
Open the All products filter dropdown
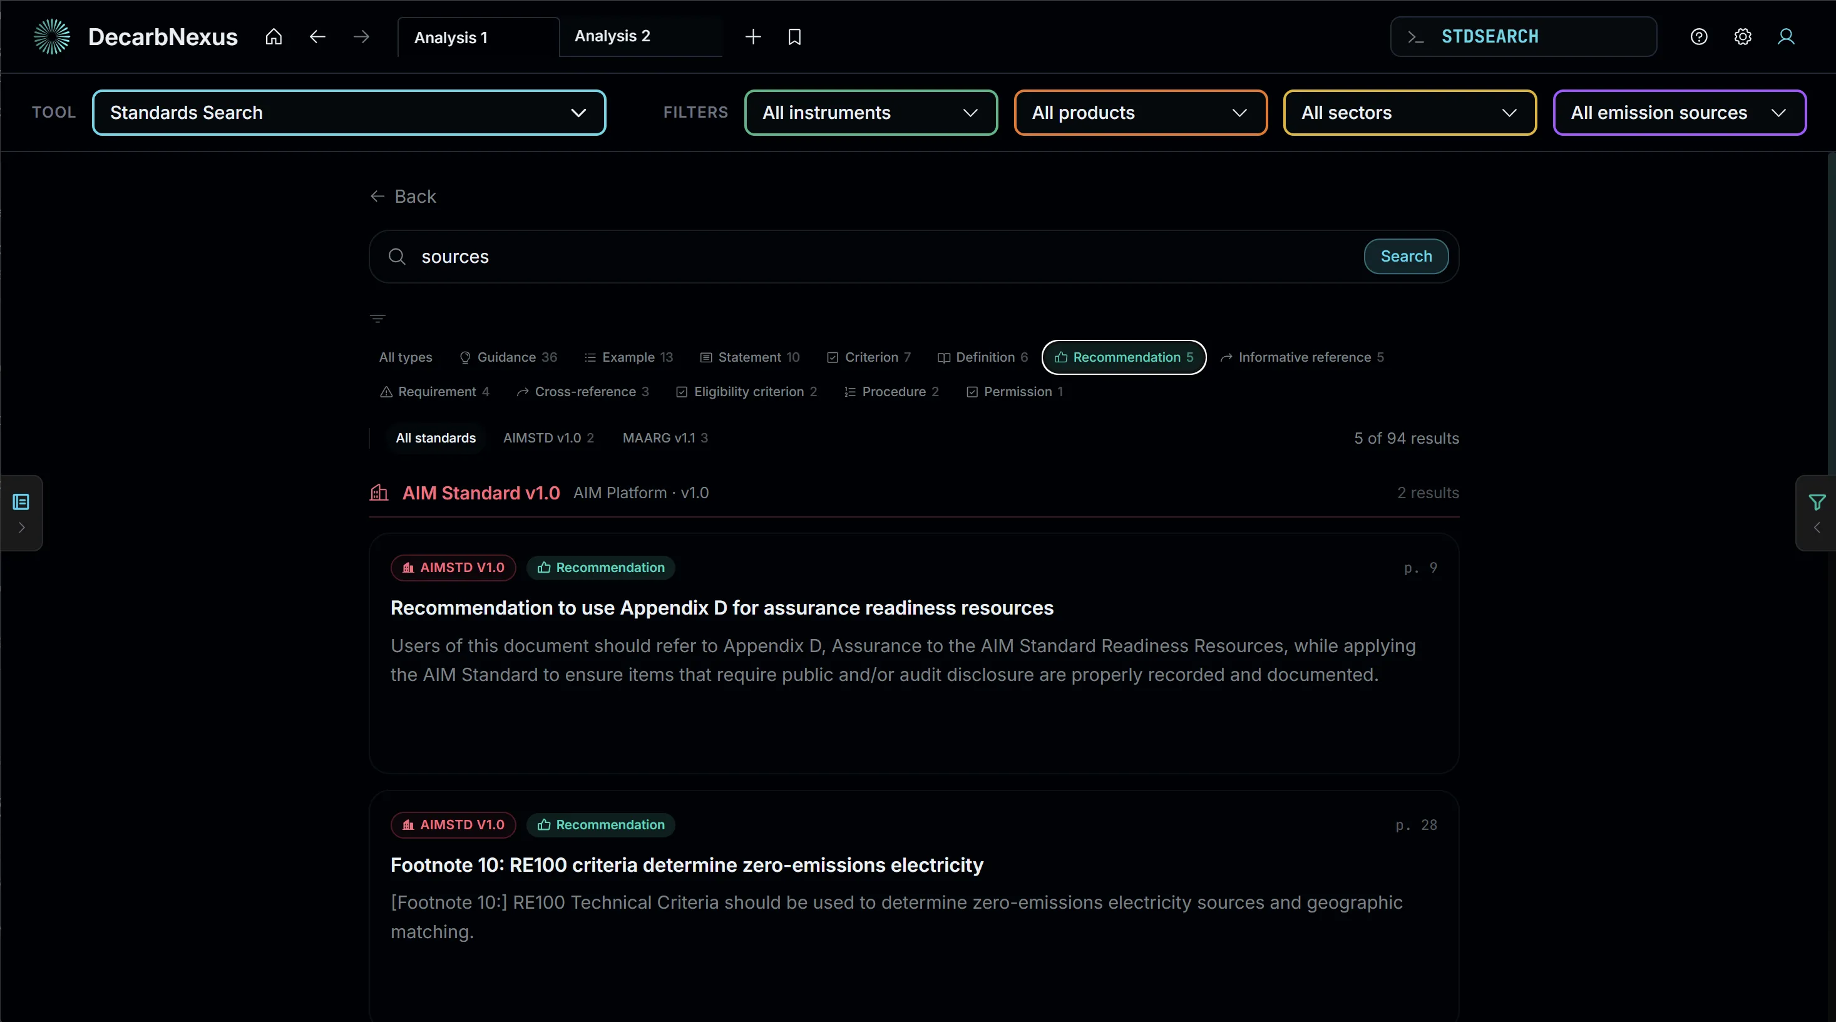tap(1141, 113)
